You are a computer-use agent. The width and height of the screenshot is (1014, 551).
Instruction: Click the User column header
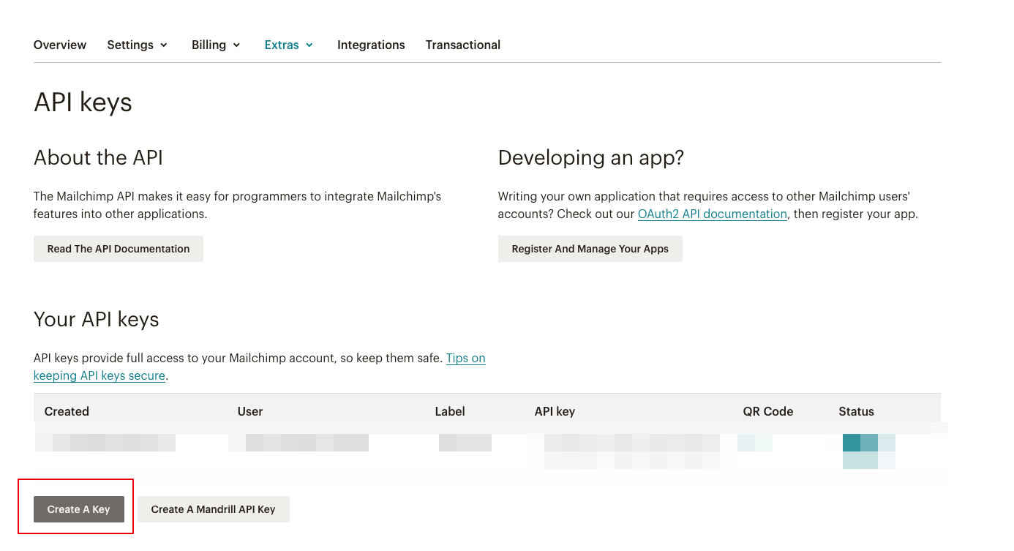click(x=250, y=411)
